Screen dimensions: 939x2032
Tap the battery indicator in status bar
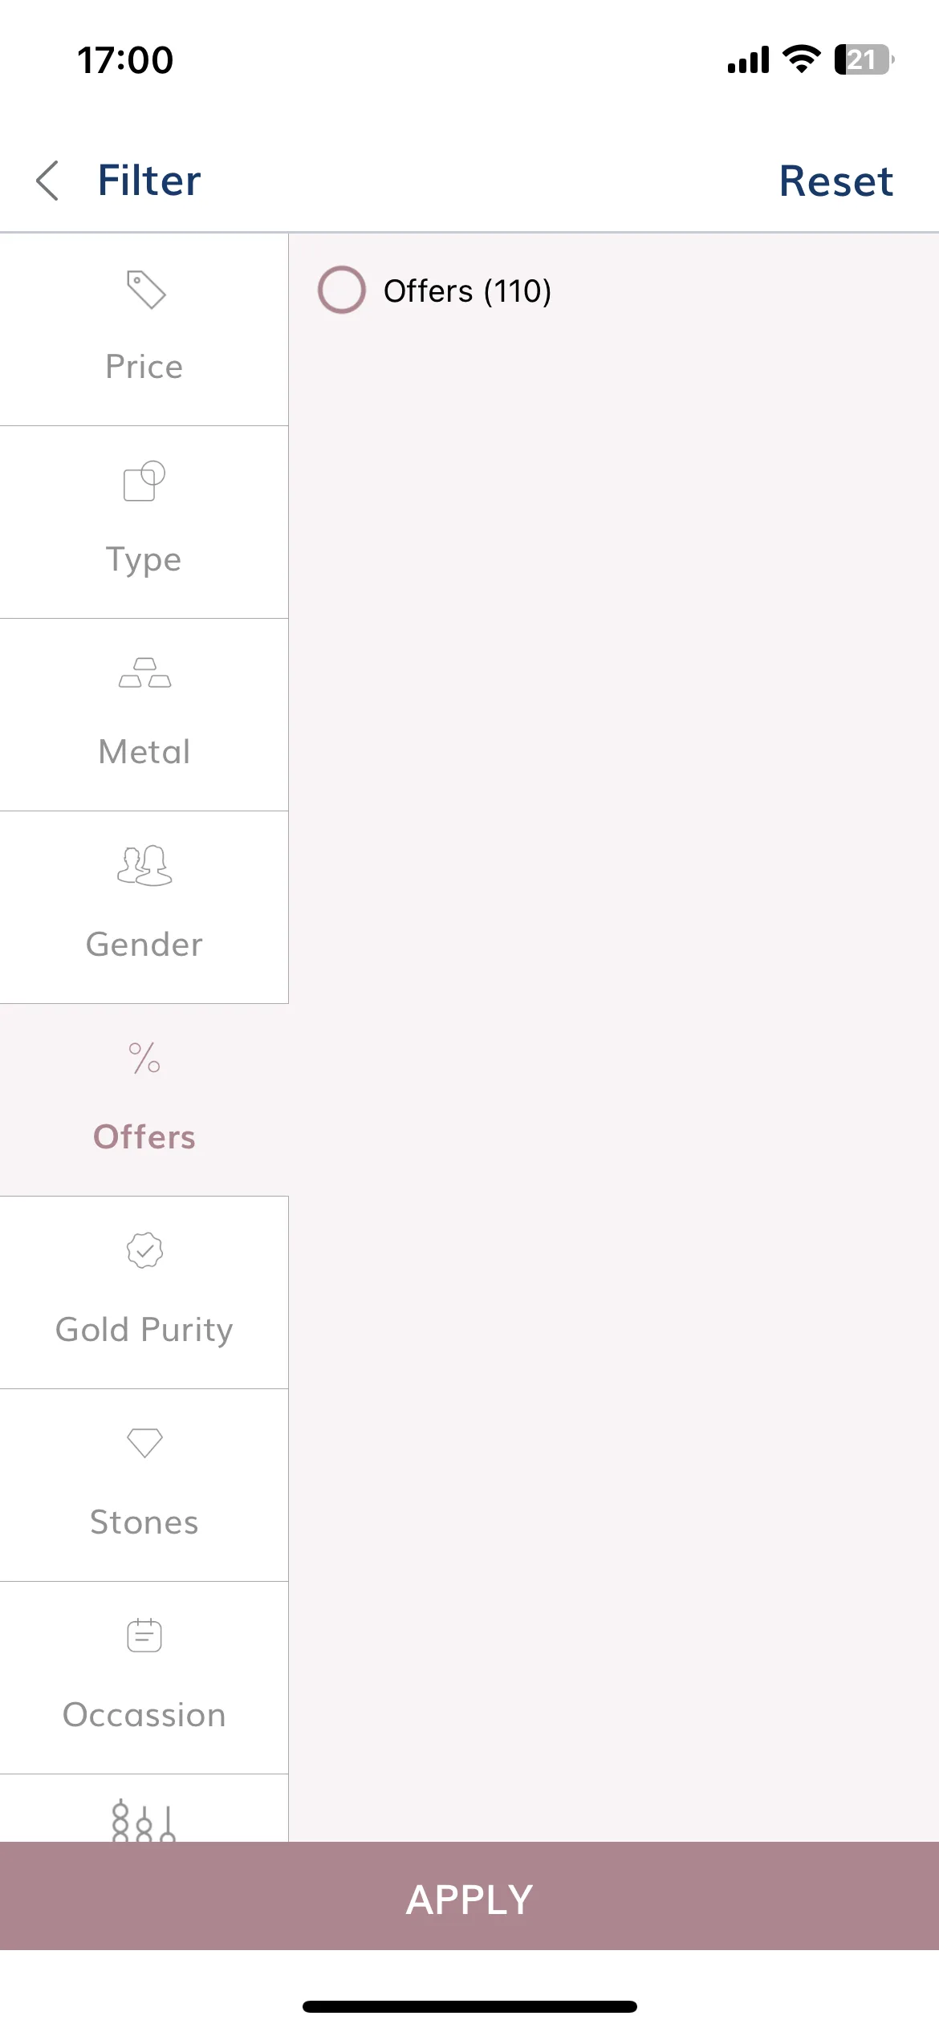864,59
